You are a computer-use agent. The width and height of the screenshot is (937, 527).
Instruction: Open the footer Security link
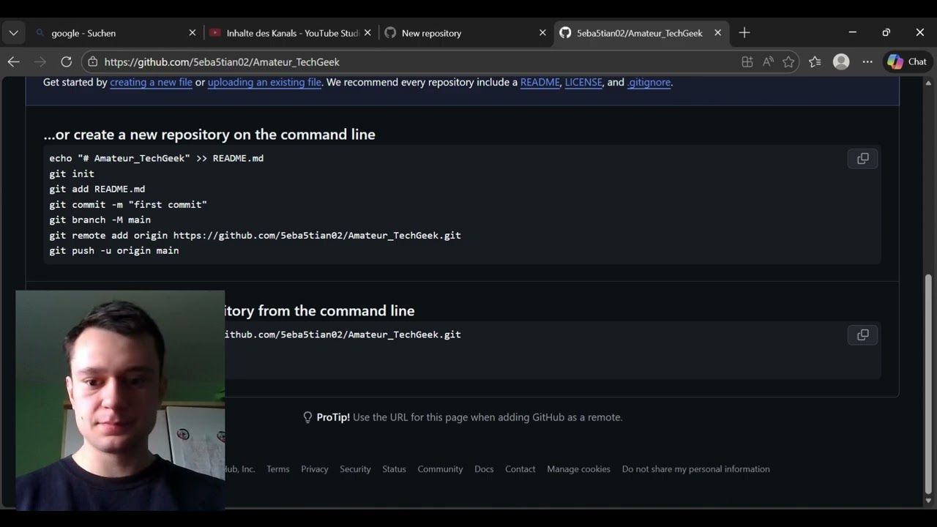click(355, 469)
